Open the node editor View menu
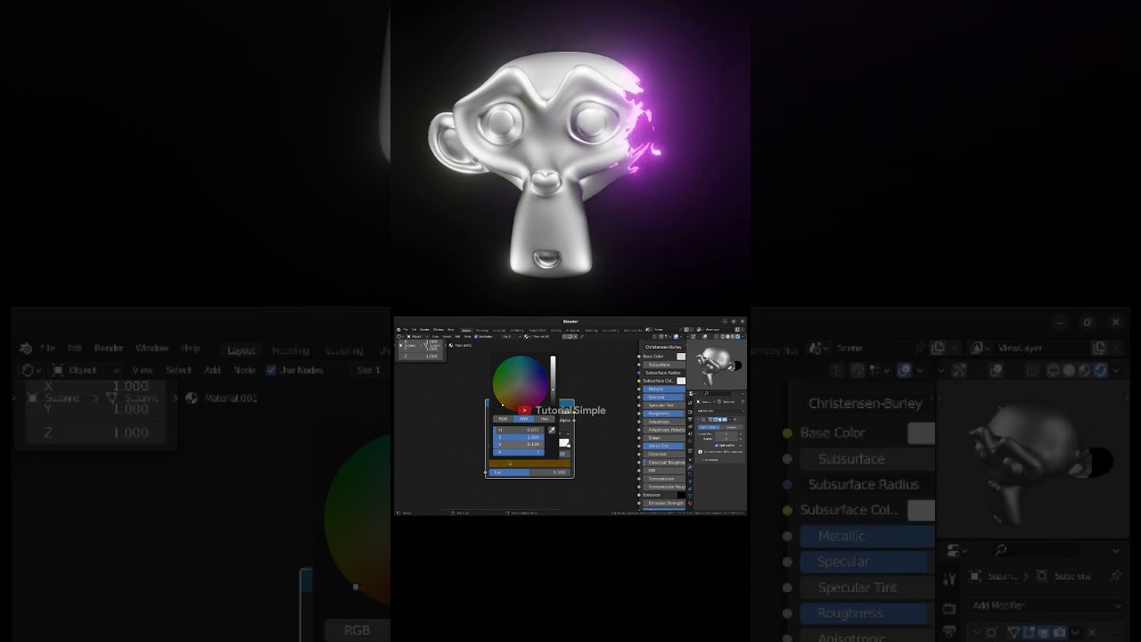This screenshot has width=1141, height=642. (x=436, y=336)
